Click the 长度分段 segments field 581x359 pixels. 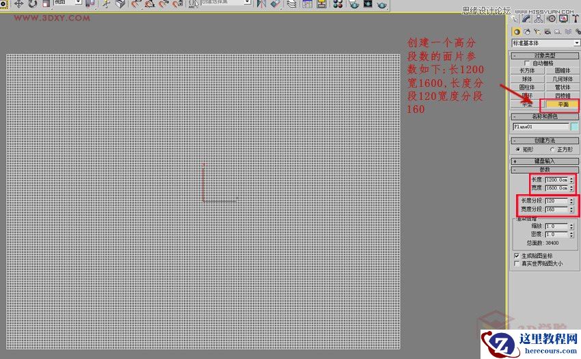pos(557,200)
